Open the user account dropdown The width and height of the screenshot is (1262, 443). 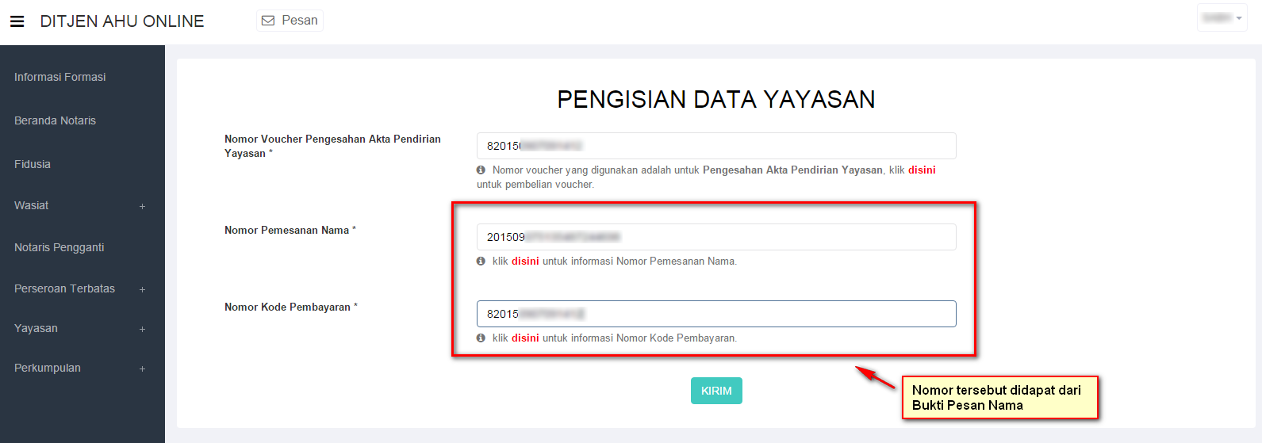(1222, 18)
